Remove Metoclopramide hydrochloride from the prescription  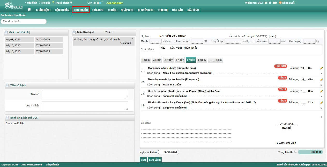tap(321, 85)
